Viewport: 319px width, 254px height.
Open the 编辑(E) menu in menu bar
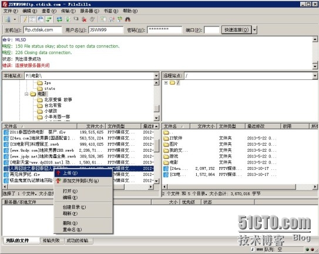(x=30, y=11)
